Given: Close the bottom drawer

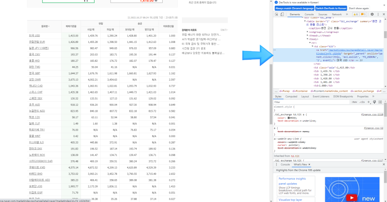Looking at the screenshot, I should (383, 164).
